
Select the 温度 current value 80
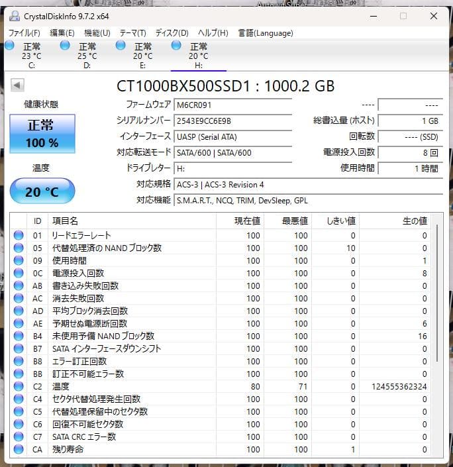tap(255, 386)
